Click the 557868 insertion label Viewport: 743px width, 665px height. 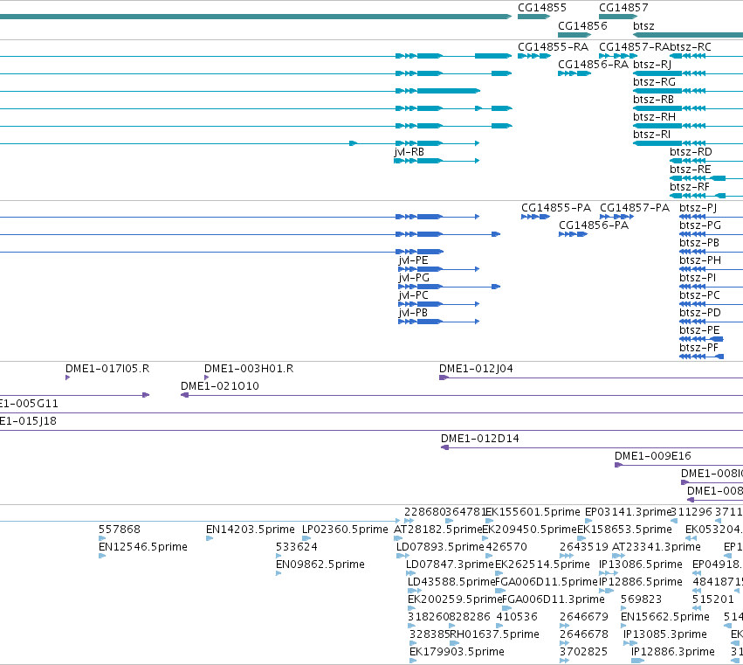pyautogui.click(x=120, y=530)
